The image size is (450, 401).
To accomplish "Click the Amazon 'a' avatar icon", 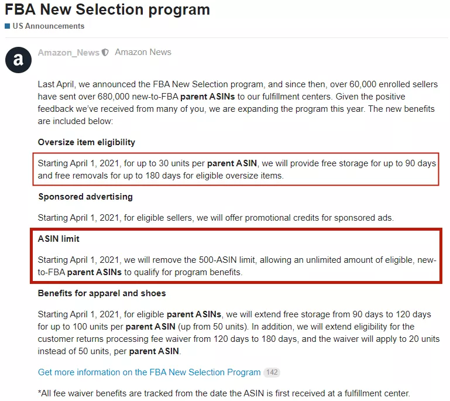I will coord(18,60).
